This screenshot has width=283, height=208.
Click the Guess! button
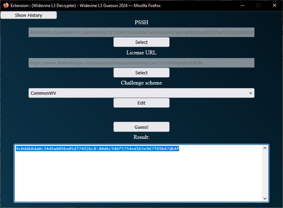click(x=141, y=127)
